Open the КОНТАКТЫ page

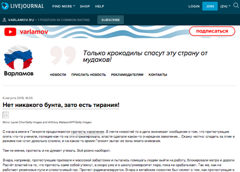click(x=158, y=75)
